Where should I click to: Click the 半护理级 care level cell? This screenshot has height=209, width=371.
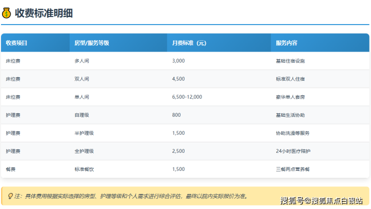(84, 133)
